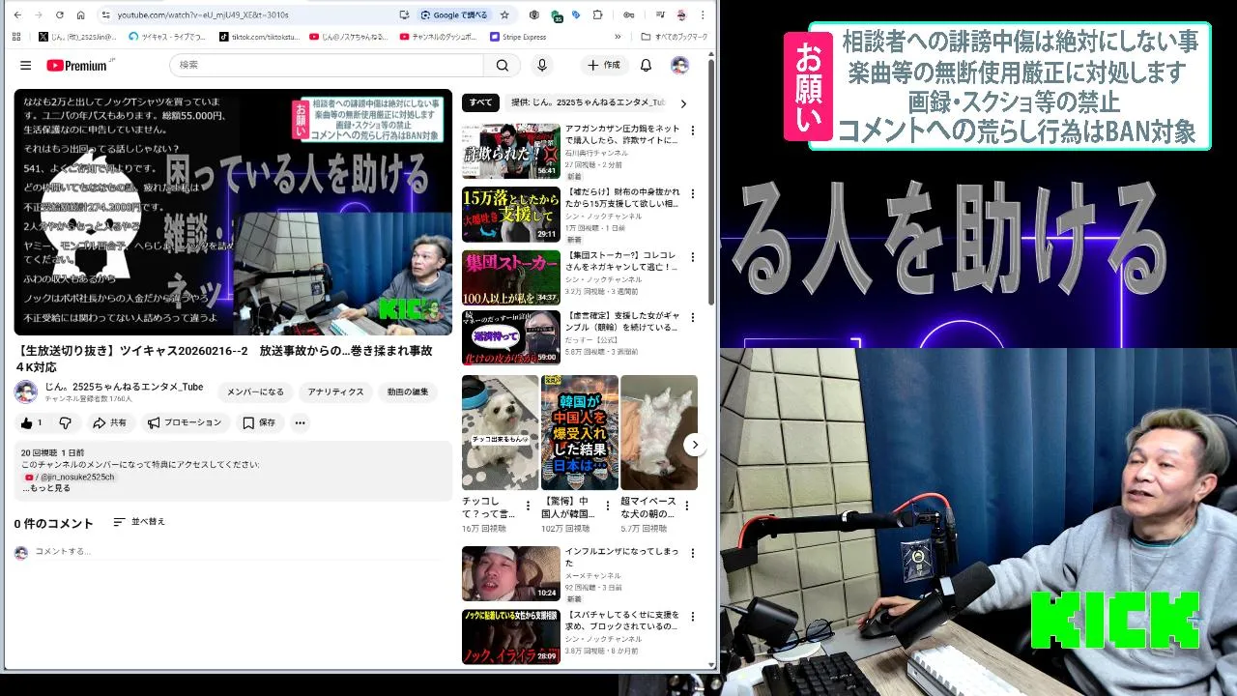Select the 提供: じん。2525ちゃんねる chip
This screenshot has height=696, width=1237.
coord(588,102)
